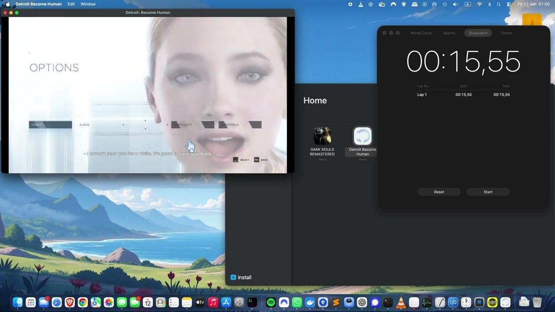Image resolution: width=555 pixels, height=312 pixels.
Task: Switch to World Clock tab in Clock
Action: pos(421,33)
